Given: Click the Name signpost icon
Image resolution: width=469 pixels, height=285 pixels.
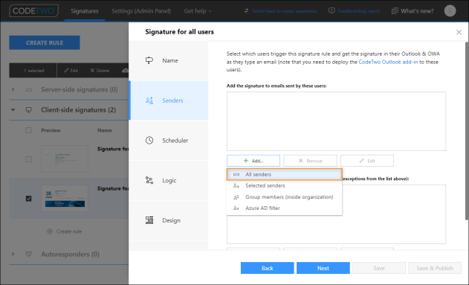Looking at the screenshot, I should [x=149, y=60].
